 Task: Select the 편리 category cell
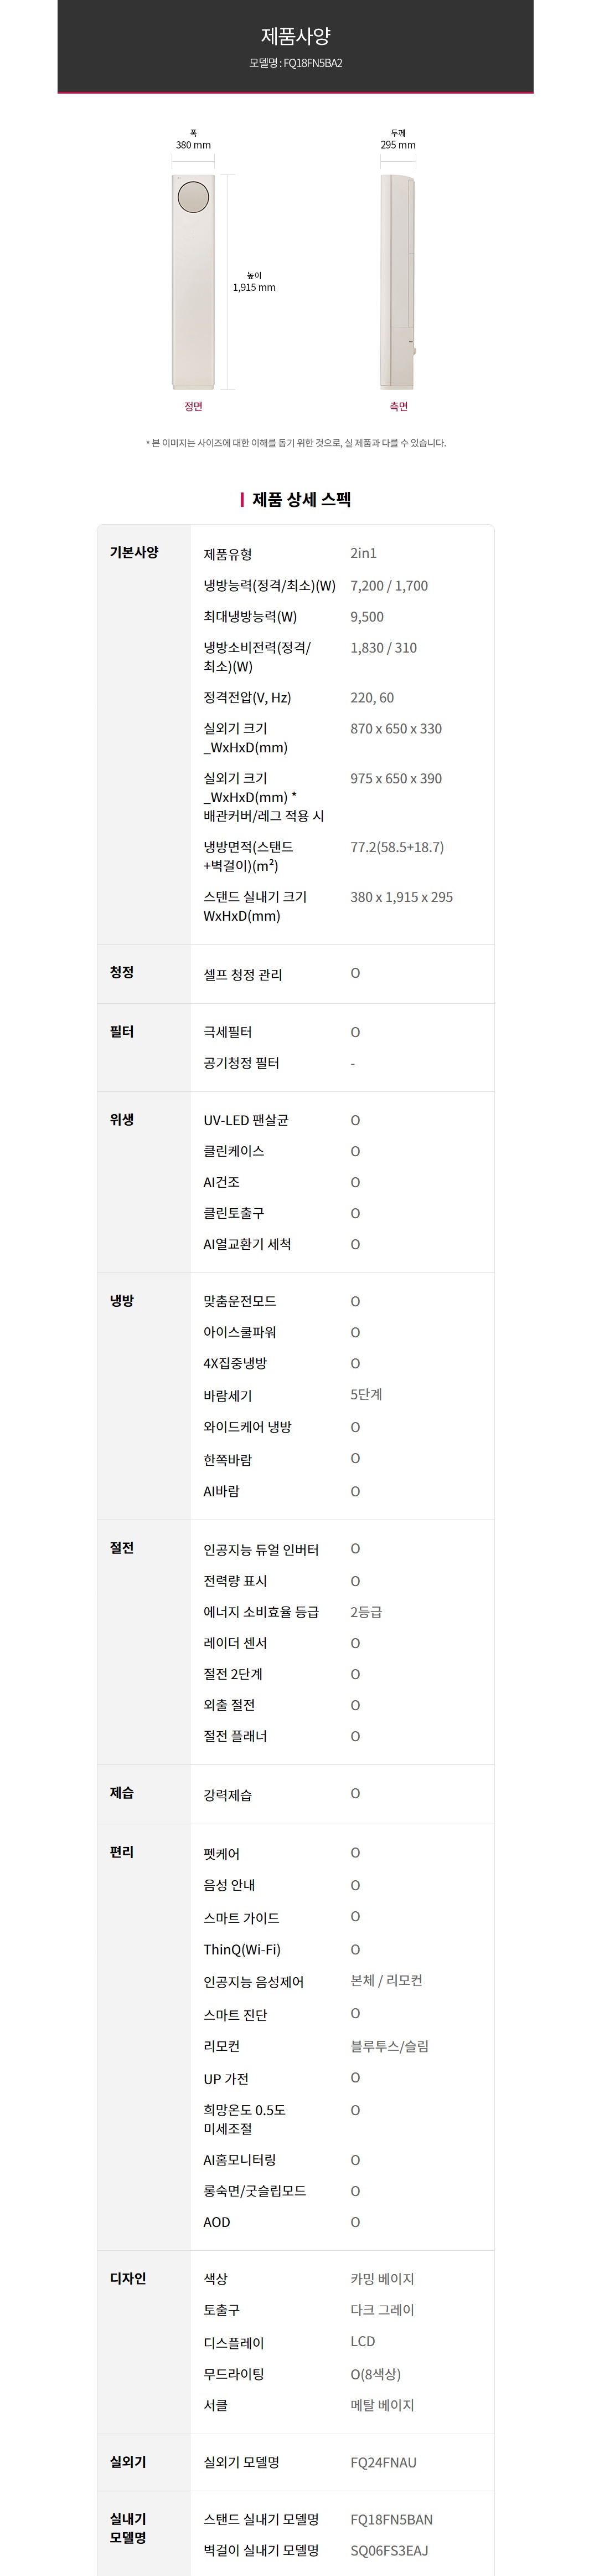[x=144, y=2037]
